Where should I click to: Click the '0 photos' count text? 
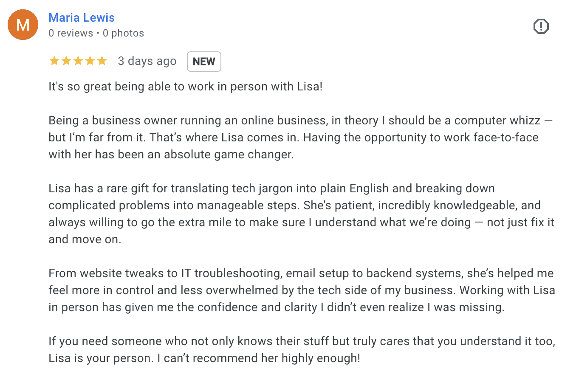click(x=124, y=33)
